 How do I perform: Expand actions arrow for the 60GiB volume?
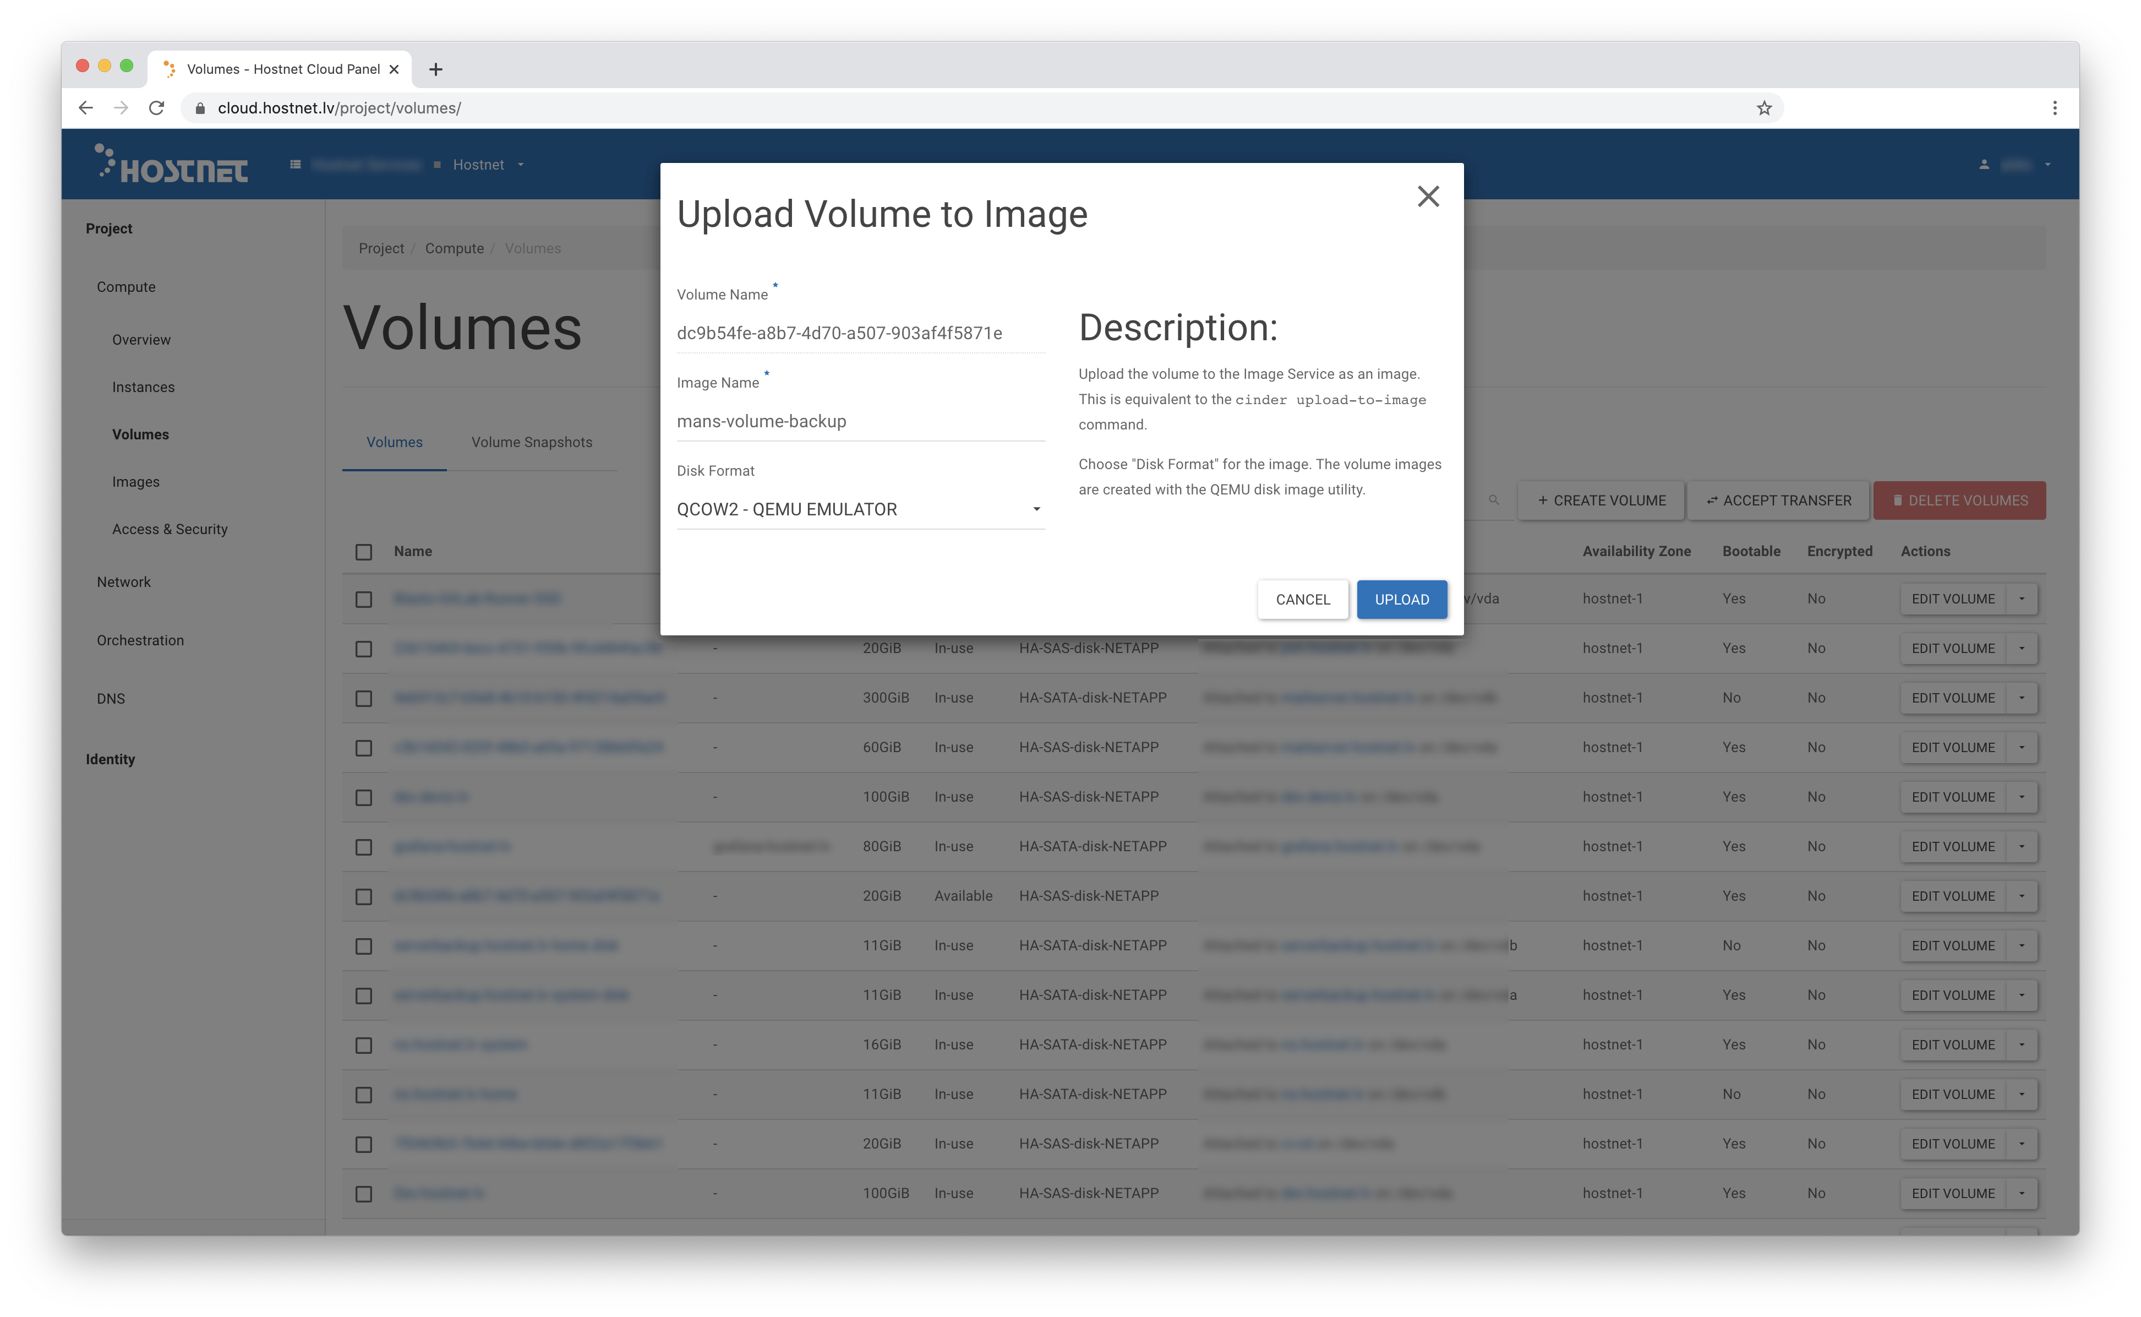[2021, 747]
